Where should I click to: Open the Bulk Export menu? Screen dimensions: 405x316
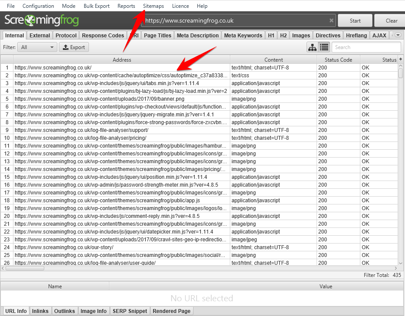[x=97, y=6]
